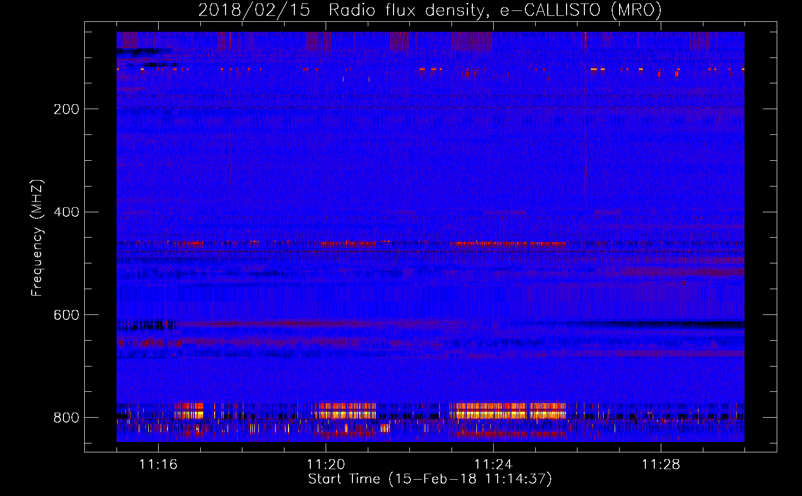The height and width of the screenshot is (496, 802).
Task: Click the '11:24' time tick label
Action: [x=493, y=464]
